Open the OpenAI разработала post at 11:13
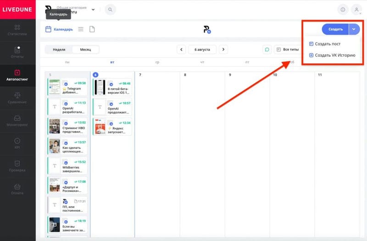This screenshot has width=367, height=241. [x=67, y=106]
